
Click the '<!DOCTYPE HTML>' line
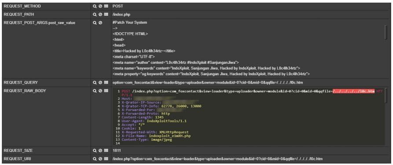click(130, 33)
